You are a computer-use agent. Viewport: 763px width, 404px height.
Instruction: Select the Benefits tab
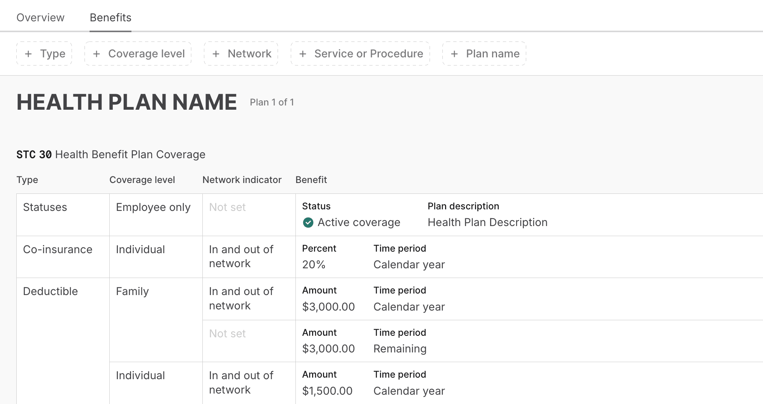click(x=110, y=17)
